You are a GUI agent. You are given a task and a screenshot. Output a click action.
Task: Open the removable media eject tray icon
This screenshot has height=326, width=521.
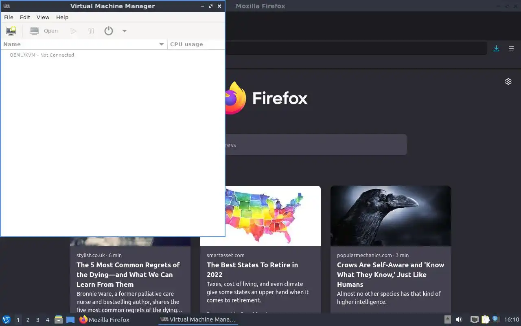(x=447, y=319)
